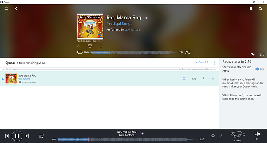Open the queue icon in the footer
Screen dimensions: 267x143
[x=42, y=136]
